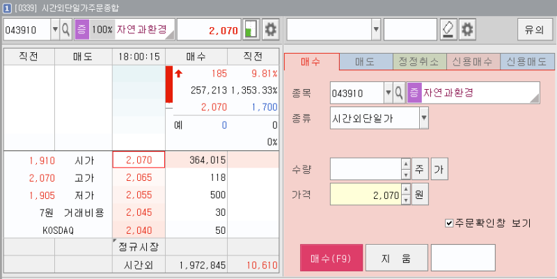Switch to the 매도 tab
The height and width of the screenshot is (279, 557).
366,62
